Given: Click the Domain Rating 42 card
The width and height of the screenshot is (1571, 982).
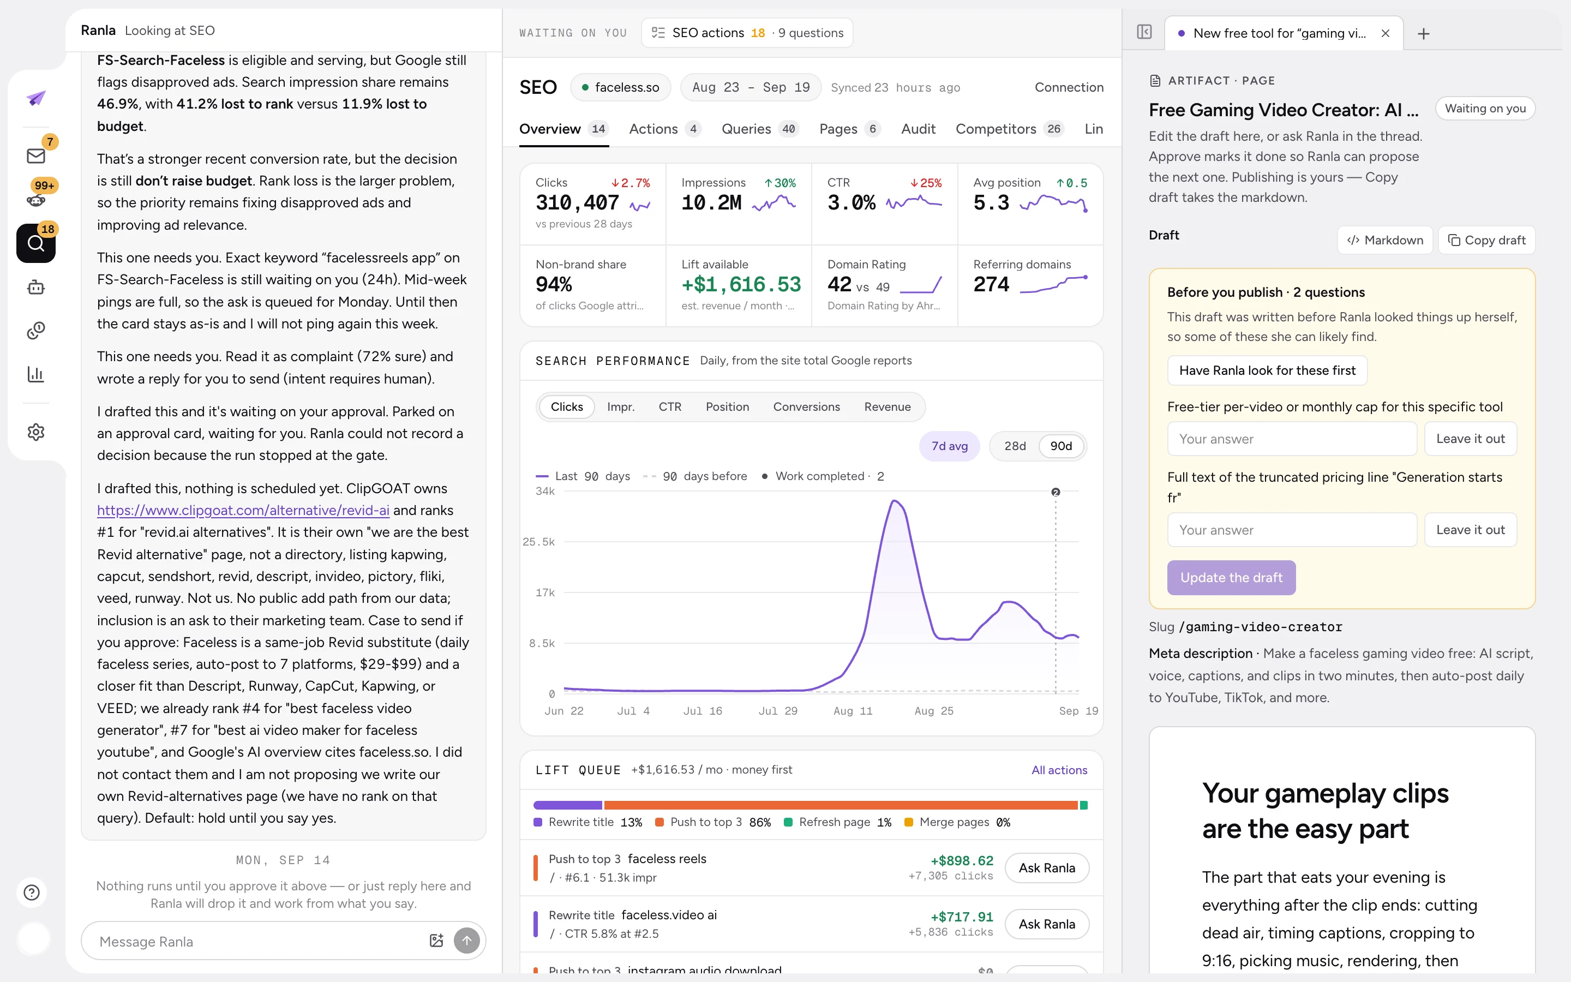Looking at the screenshot, I should [x=885, y=285].
